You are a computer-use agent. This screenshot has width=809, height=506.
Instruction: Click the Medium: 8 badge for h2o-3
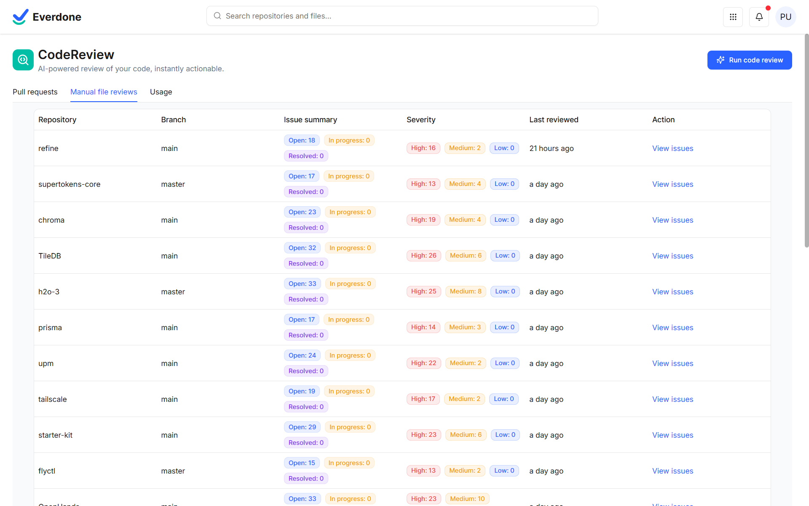coord(465,291)
